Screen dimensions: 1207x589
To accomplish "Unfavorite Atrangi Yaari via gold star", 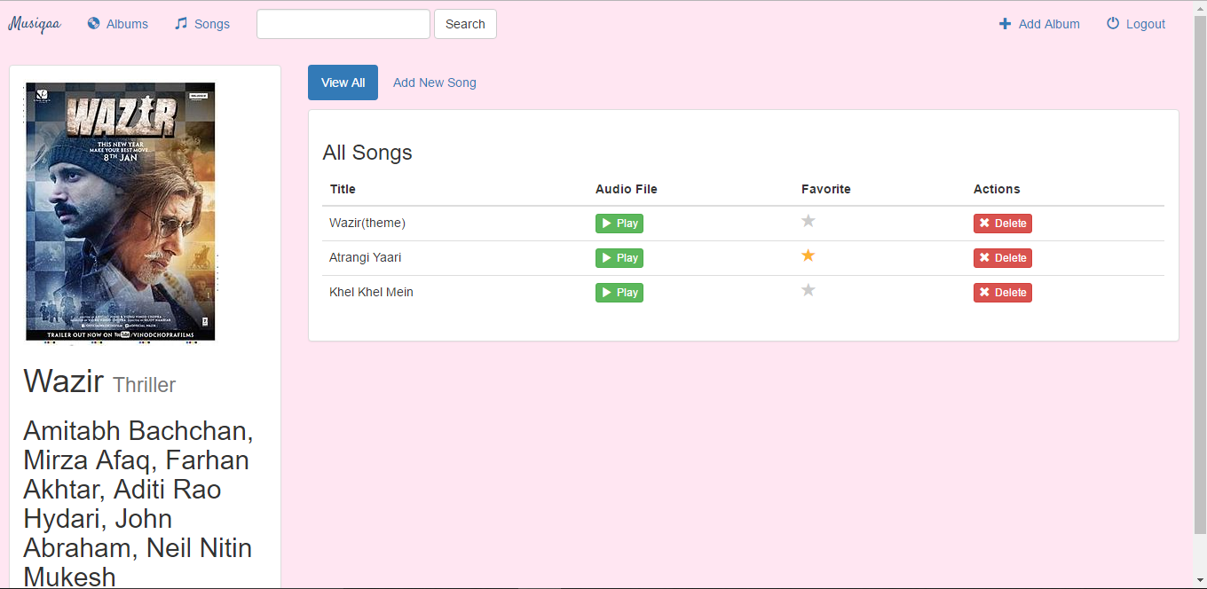I will coord(809,255).
